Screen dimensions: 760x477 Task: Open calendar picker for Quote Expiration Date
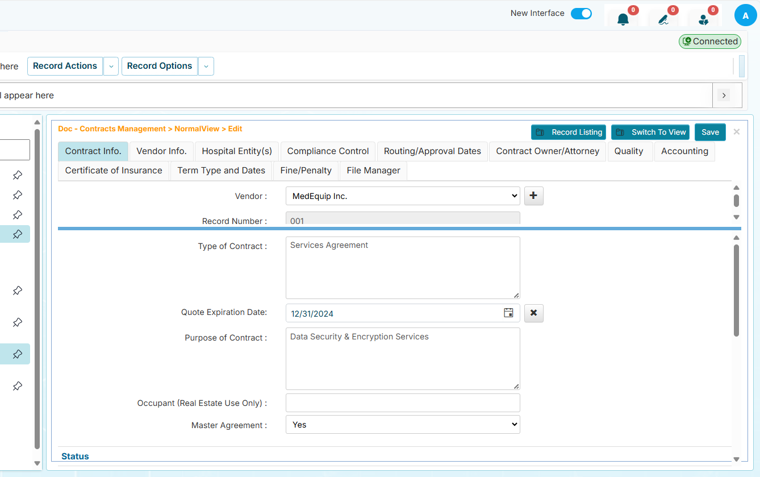(508, 313)
